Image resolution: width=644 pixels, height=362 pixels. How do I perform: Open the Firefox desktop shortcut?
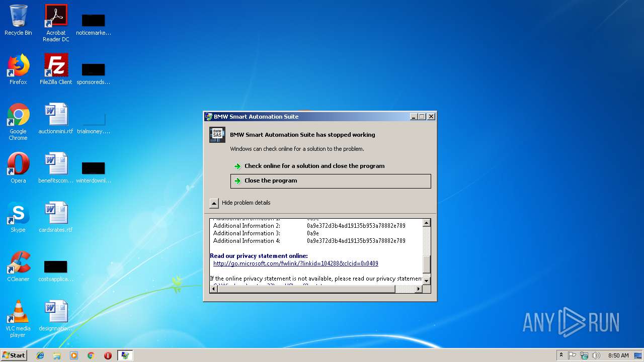pos(18,69)
